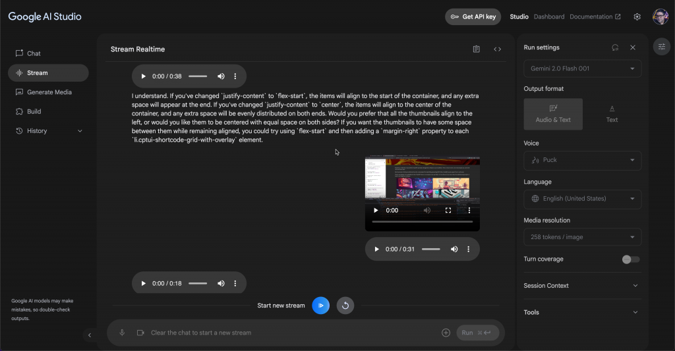Viewport: 675px width, 351px height.
Task: Open the Gemini 2.0 Flash 001 model dropdown
Action: click(582, 68)
